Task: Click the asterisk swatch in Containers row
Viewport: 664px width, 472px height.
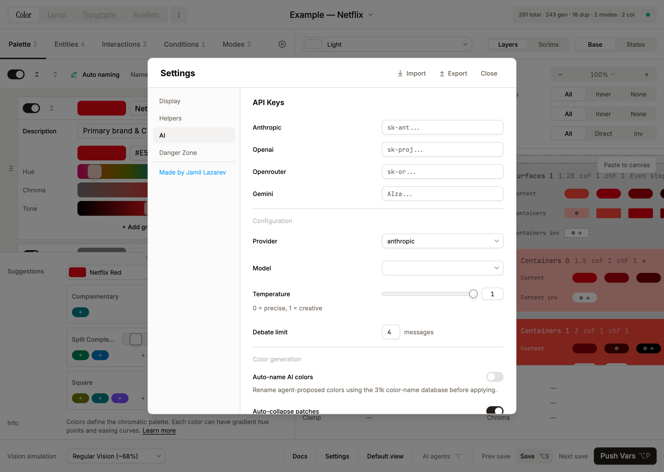Action: 576,213
